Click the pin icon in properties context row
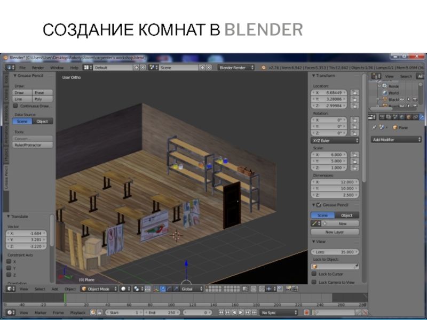The width and height of the screenshot is (427, 320). tap(374, 127)
